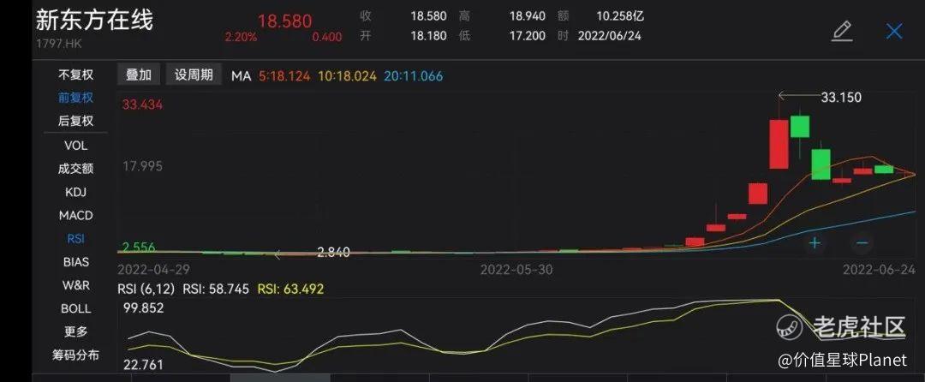Click the high price label 33.150
This screenshot has height=382, width=925.
tap(841, 98)
